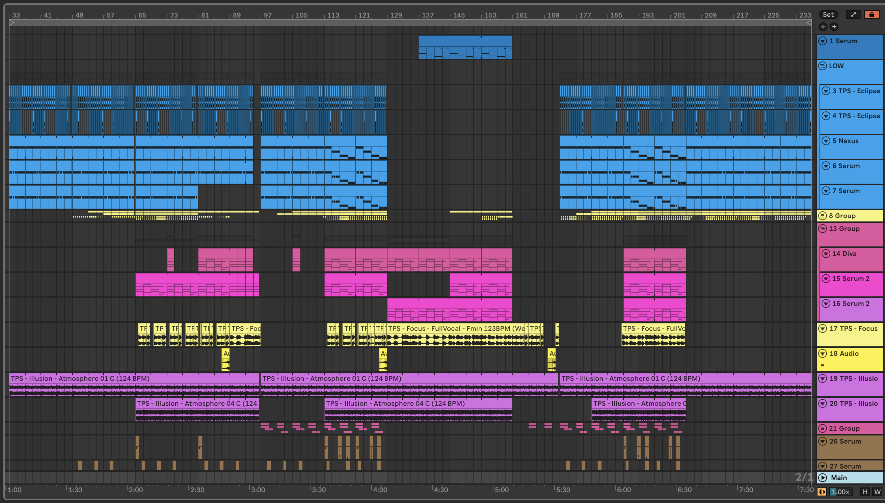This screenshot has width=885, height=503.
Task: Click the 8 Group fold icon
Action: coord(823,216)
